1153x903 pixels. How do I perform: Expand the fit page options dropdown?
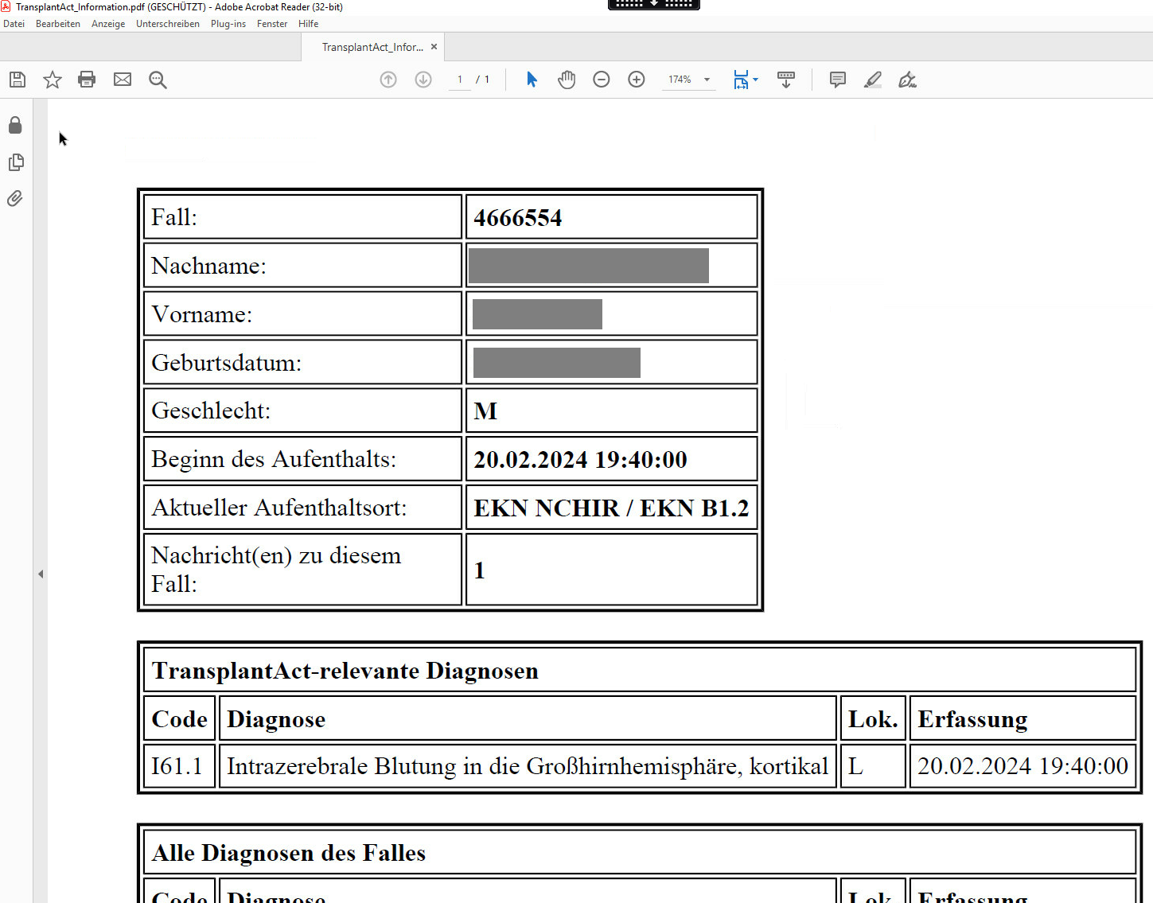point(755,80)
